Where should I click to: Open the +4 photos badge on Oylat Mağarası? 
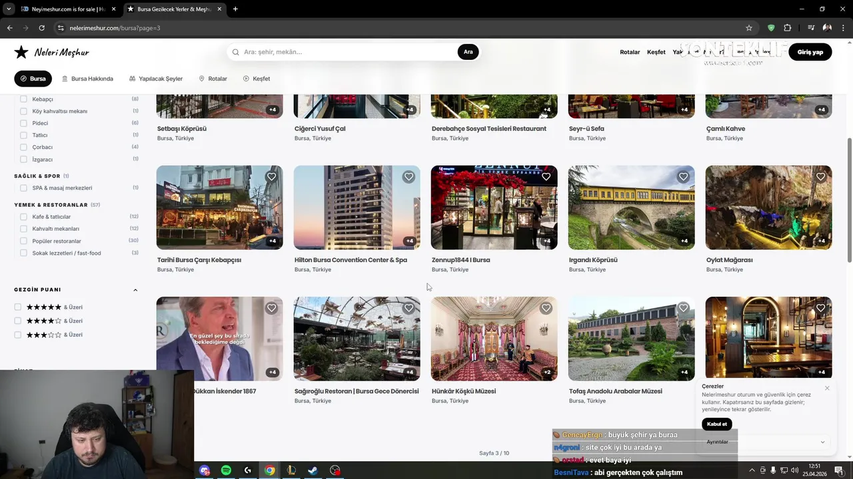[x=821, y=241]
